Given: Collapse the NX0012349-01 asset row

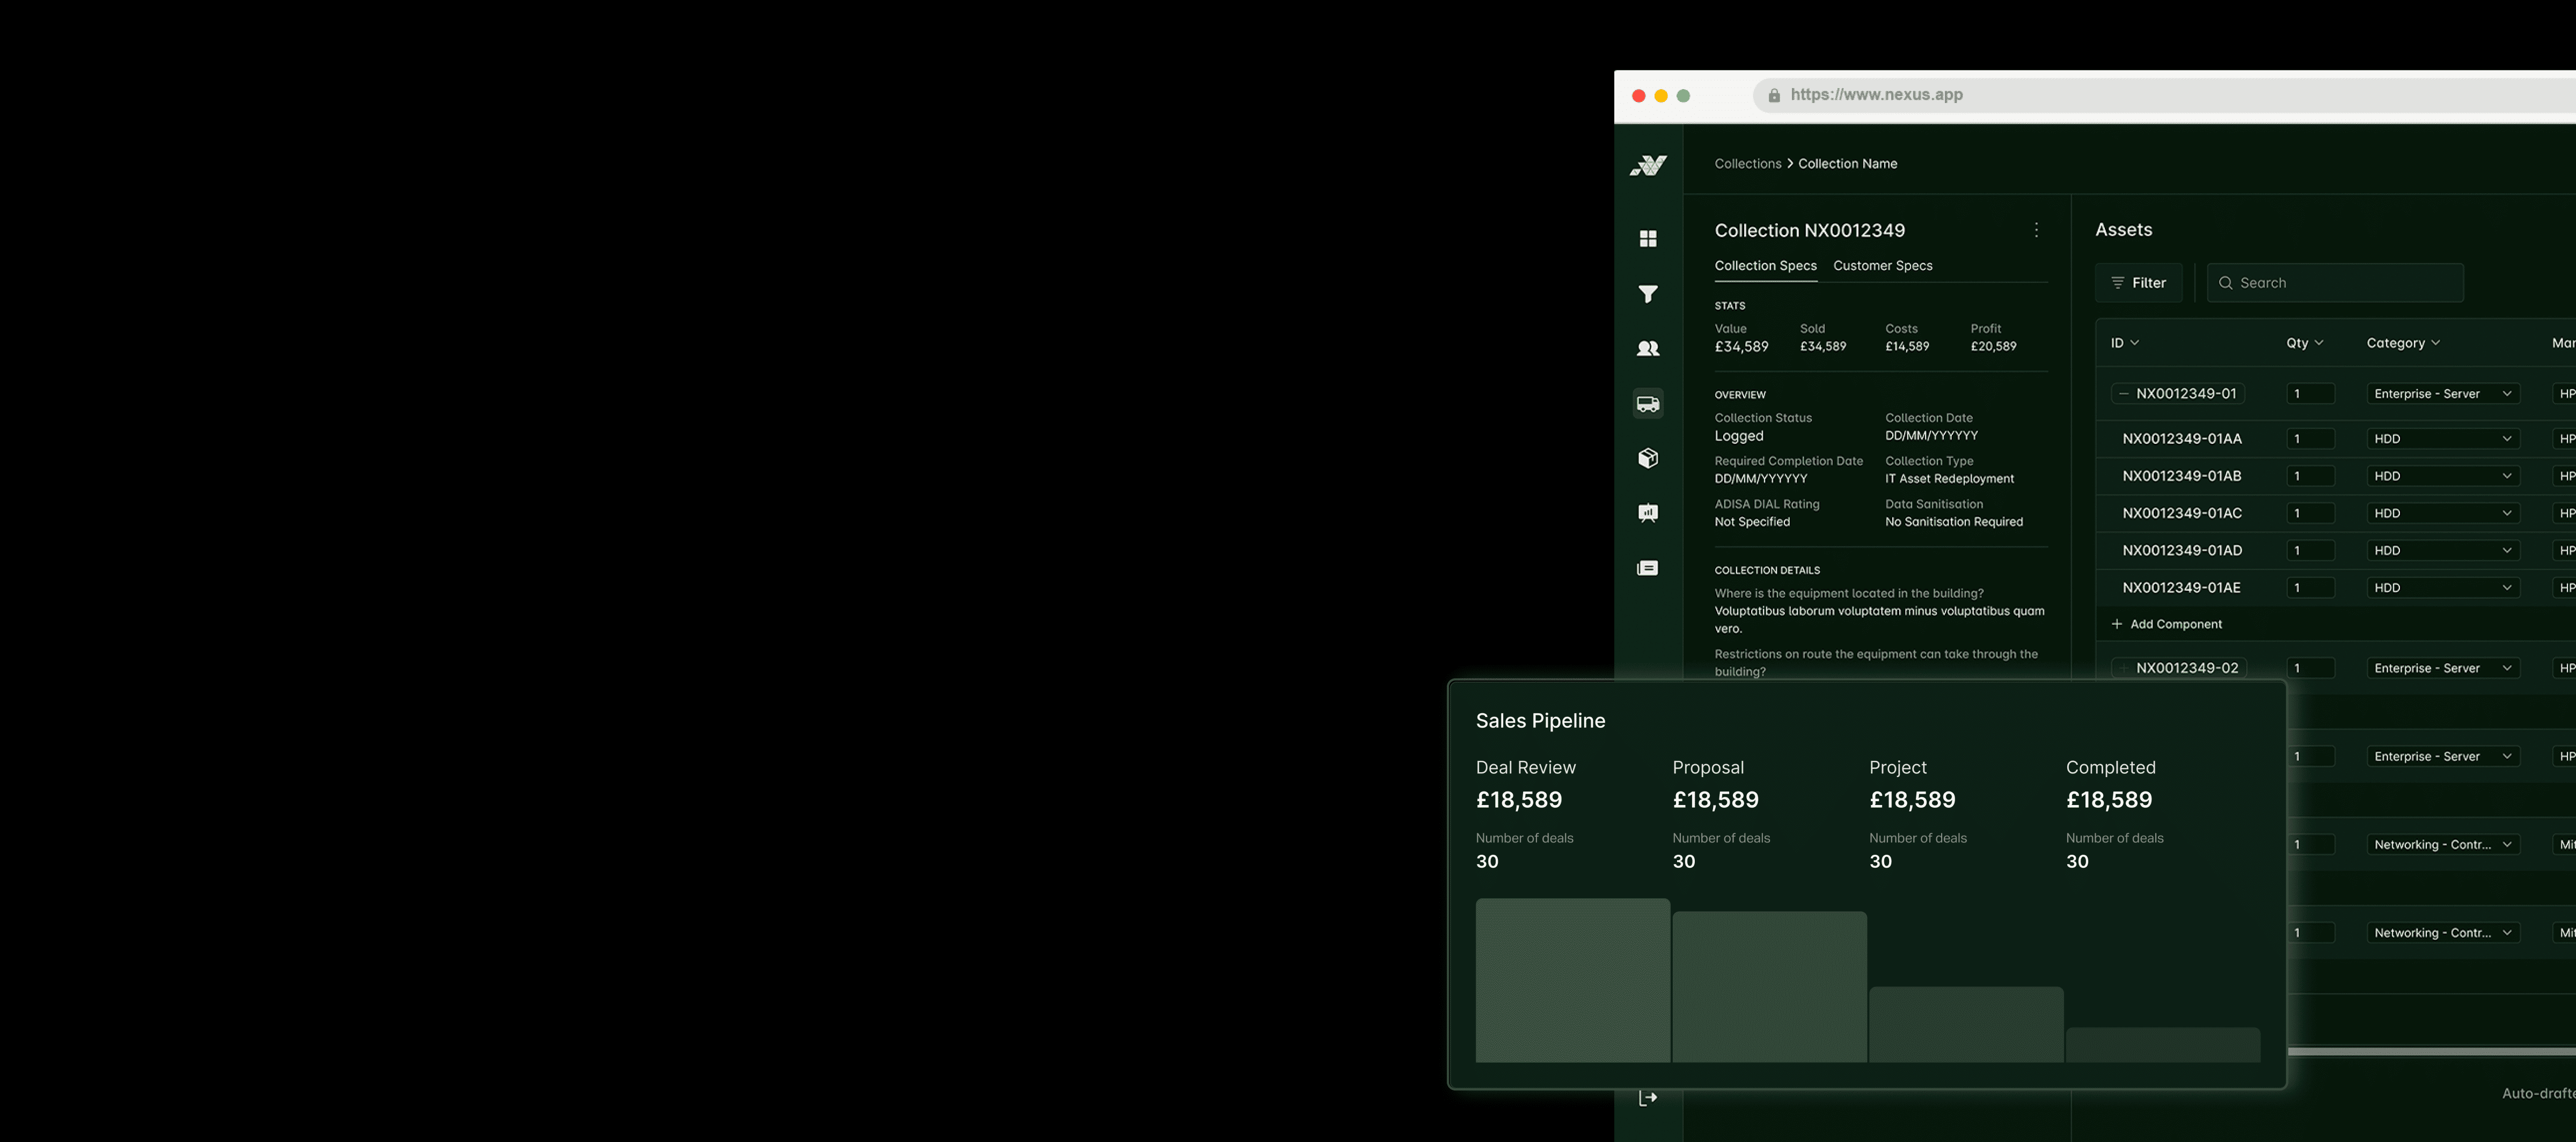Looking at the screenshot, I should tap(2123, 394).
